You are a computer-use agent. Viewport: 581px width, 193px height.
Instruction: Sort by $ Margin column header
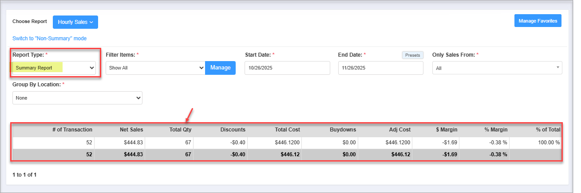pyautogui.click(x=446, y=130)
